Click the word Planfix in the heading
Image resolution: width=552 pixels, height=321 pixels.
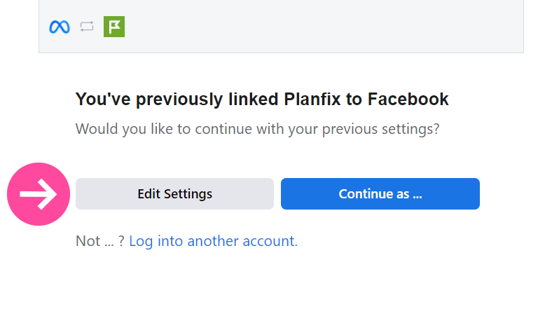(312, 99)
